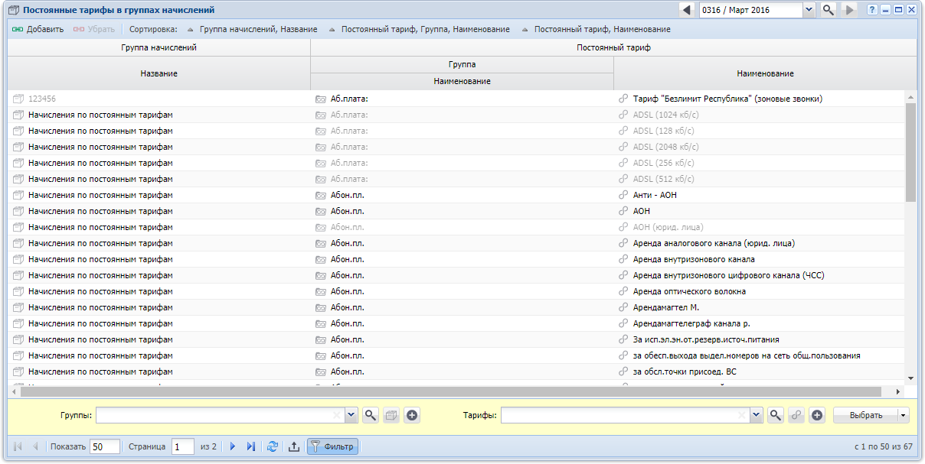
Task: Click the Показать page size field
Action: (x=105, y=446)
